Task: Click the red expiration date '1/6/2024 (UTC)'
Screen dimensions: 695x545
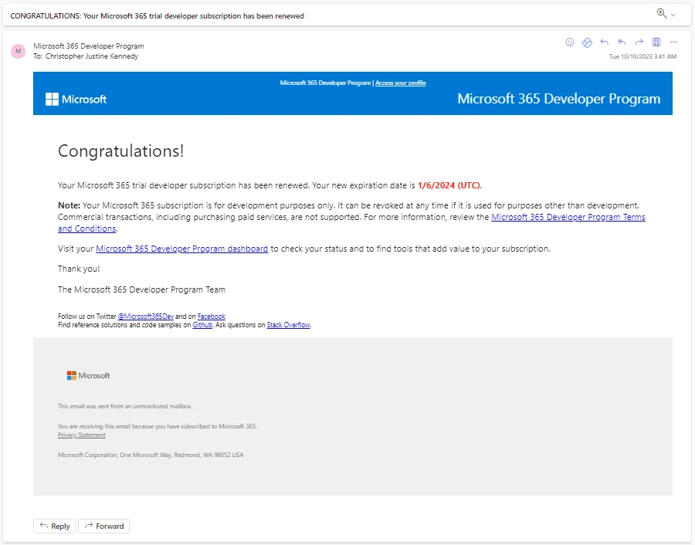Action: [x=449, y=185]
